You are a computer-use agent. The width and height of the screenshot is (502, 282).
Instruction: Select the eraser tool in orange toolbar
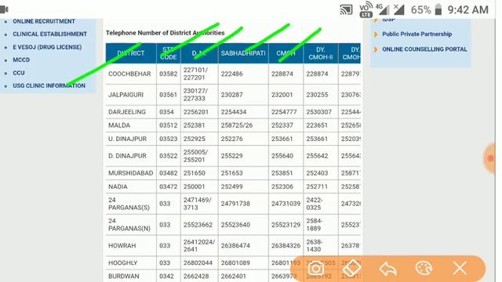(x=351, y=268)
